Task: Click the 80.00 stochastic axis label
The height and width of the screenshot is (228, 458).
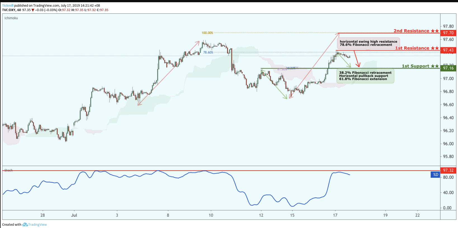Action: tap(448, 177)
